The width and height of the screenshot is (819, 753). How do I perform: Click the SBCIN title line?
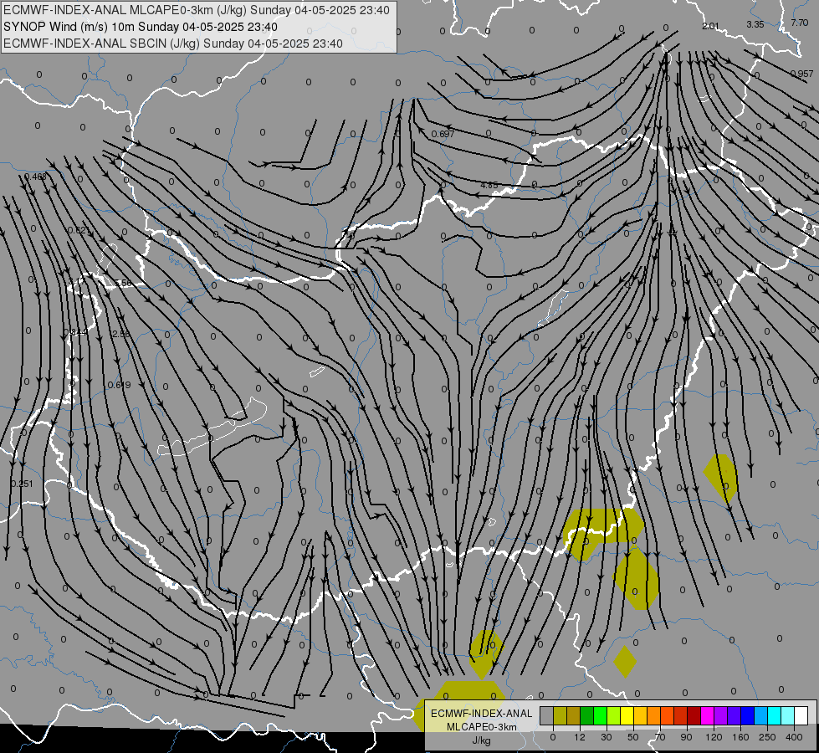click(173, 44)
